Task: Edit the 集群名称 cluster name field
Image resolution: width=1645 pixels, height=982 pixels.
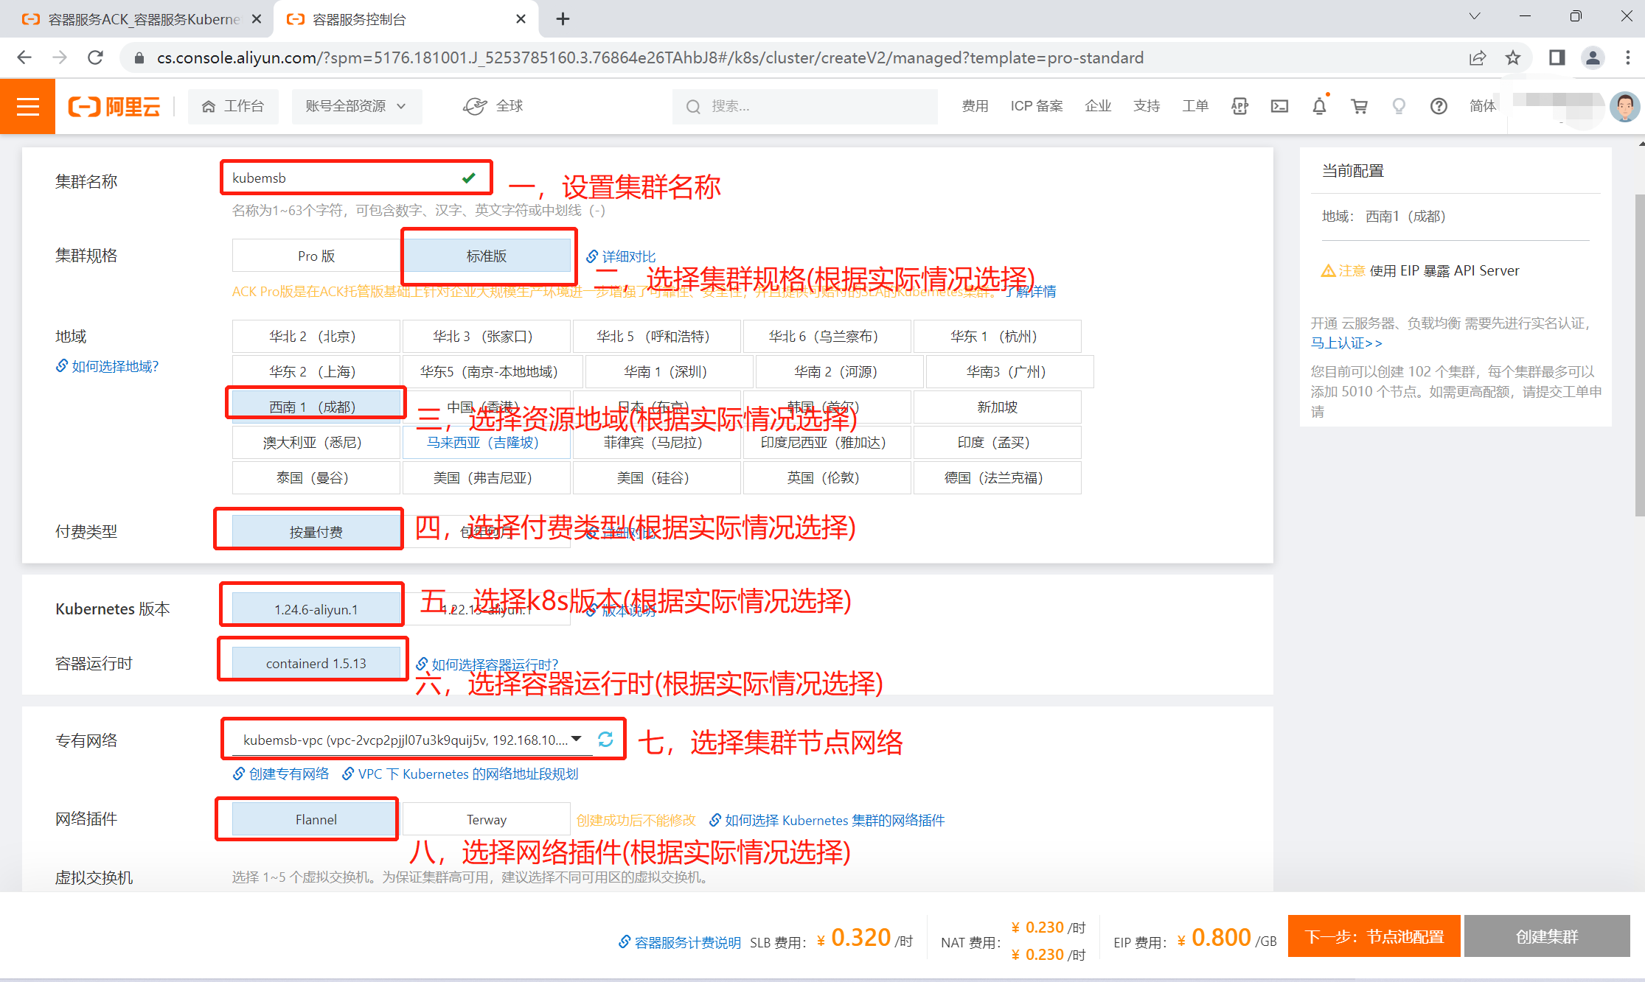Action: pos(356,178)
